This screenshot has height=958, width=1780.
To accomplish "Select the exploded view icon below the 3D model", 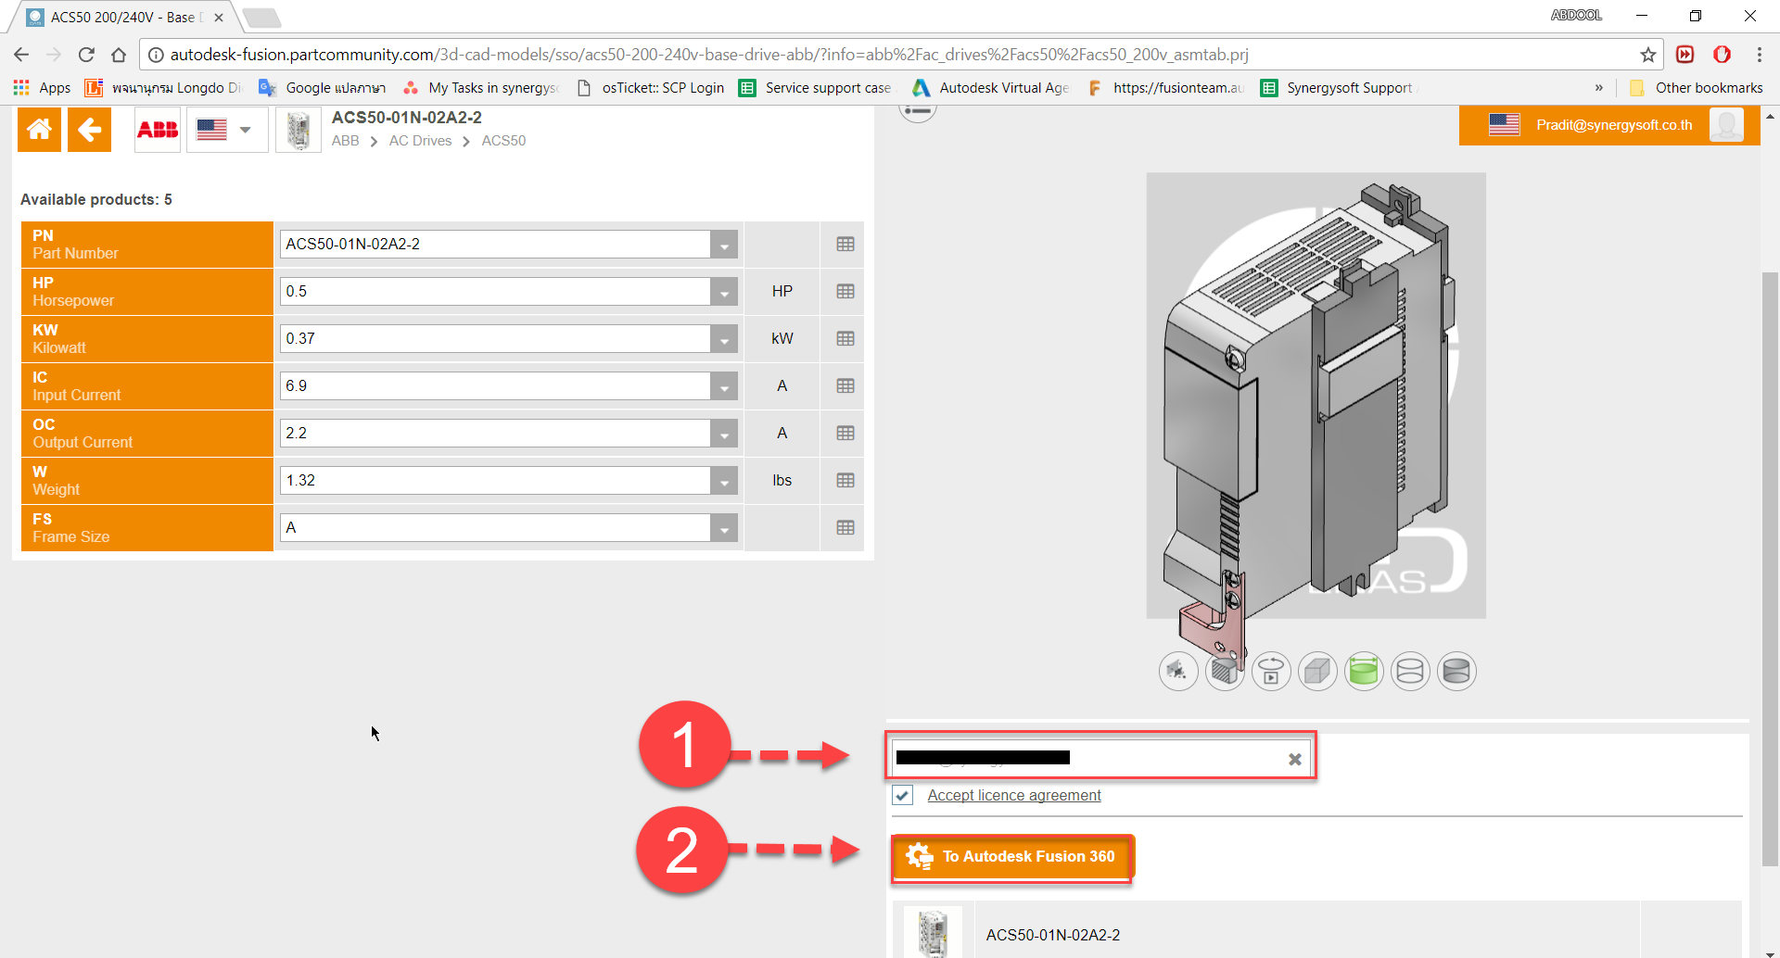I will pos(1178,671).
